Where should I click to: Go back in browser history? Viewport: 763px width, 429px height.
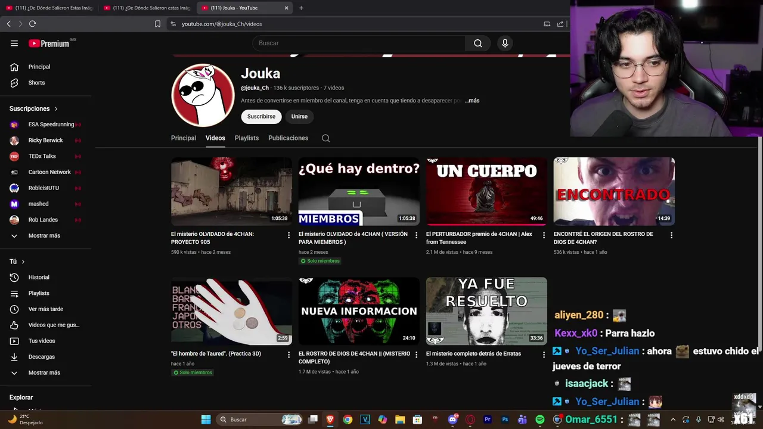[x=8, y=24]
